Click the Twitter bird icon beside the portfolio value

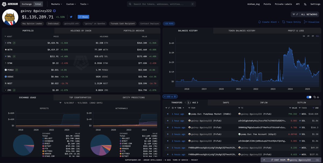point(71,17)
